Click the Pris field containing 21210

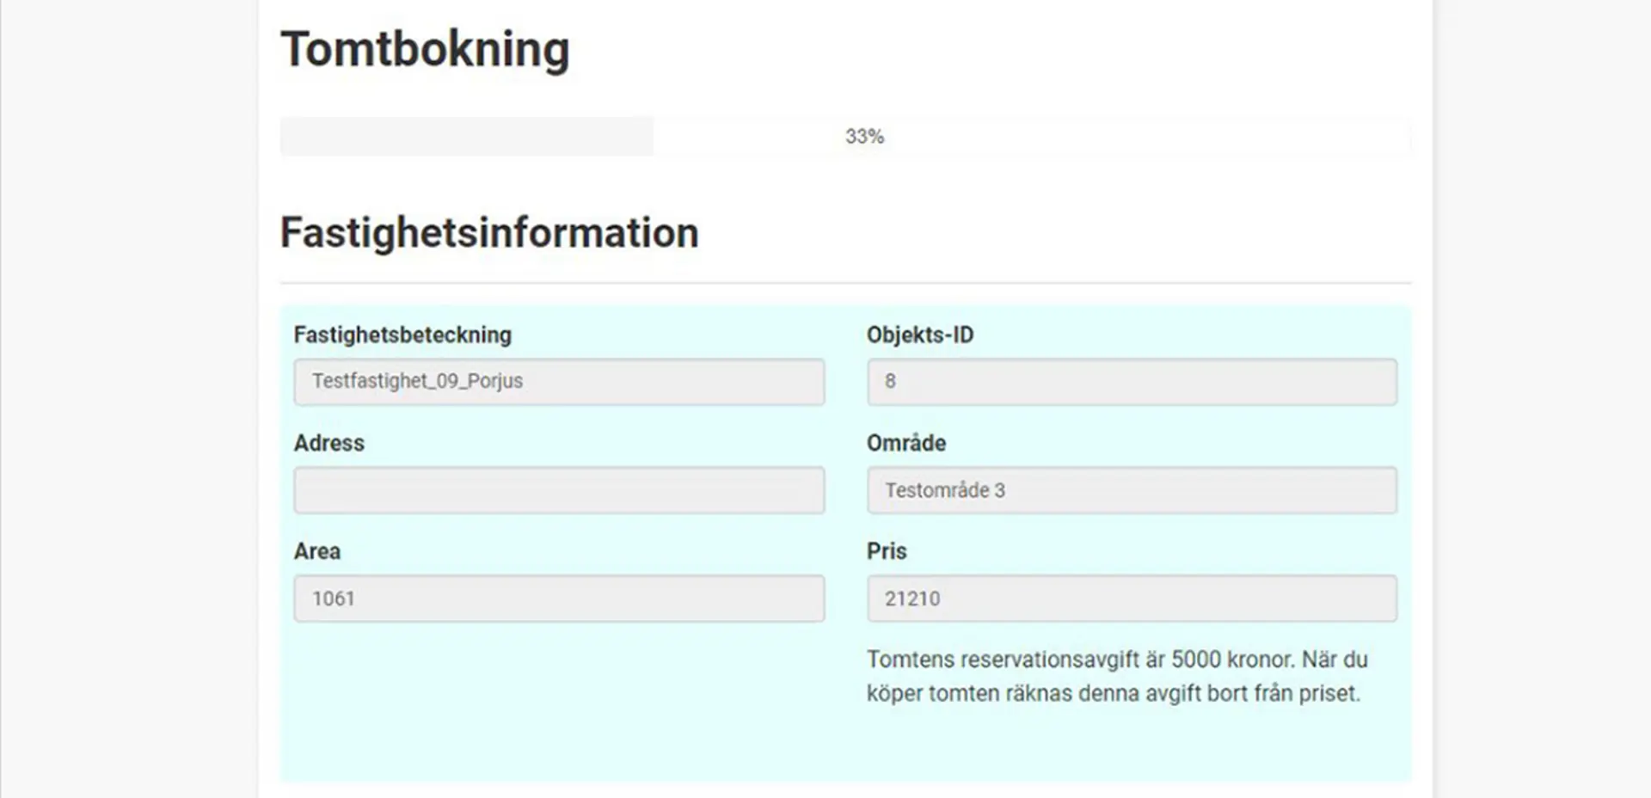pos(1132,598)
